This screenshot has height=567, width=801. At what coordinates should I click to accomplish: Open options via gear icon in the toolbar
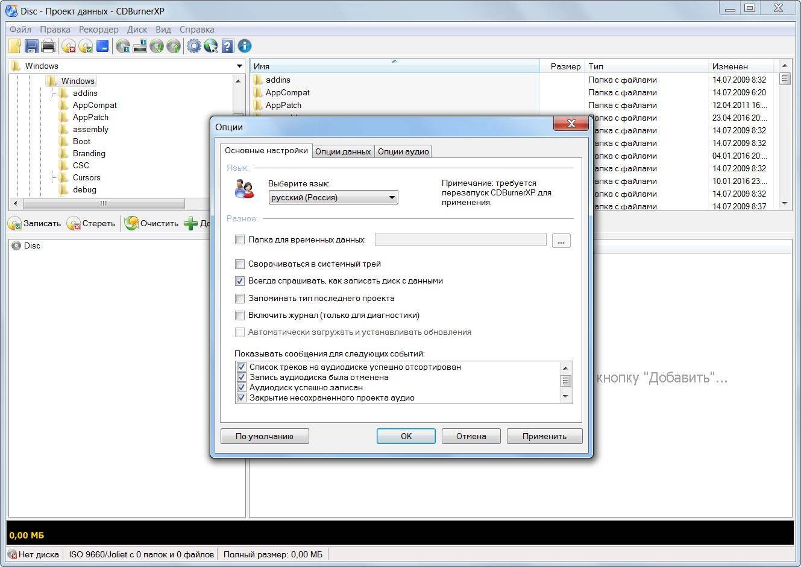[x=193, y=46]
